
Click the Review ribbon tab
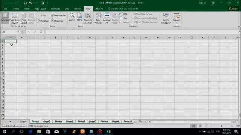78,9
